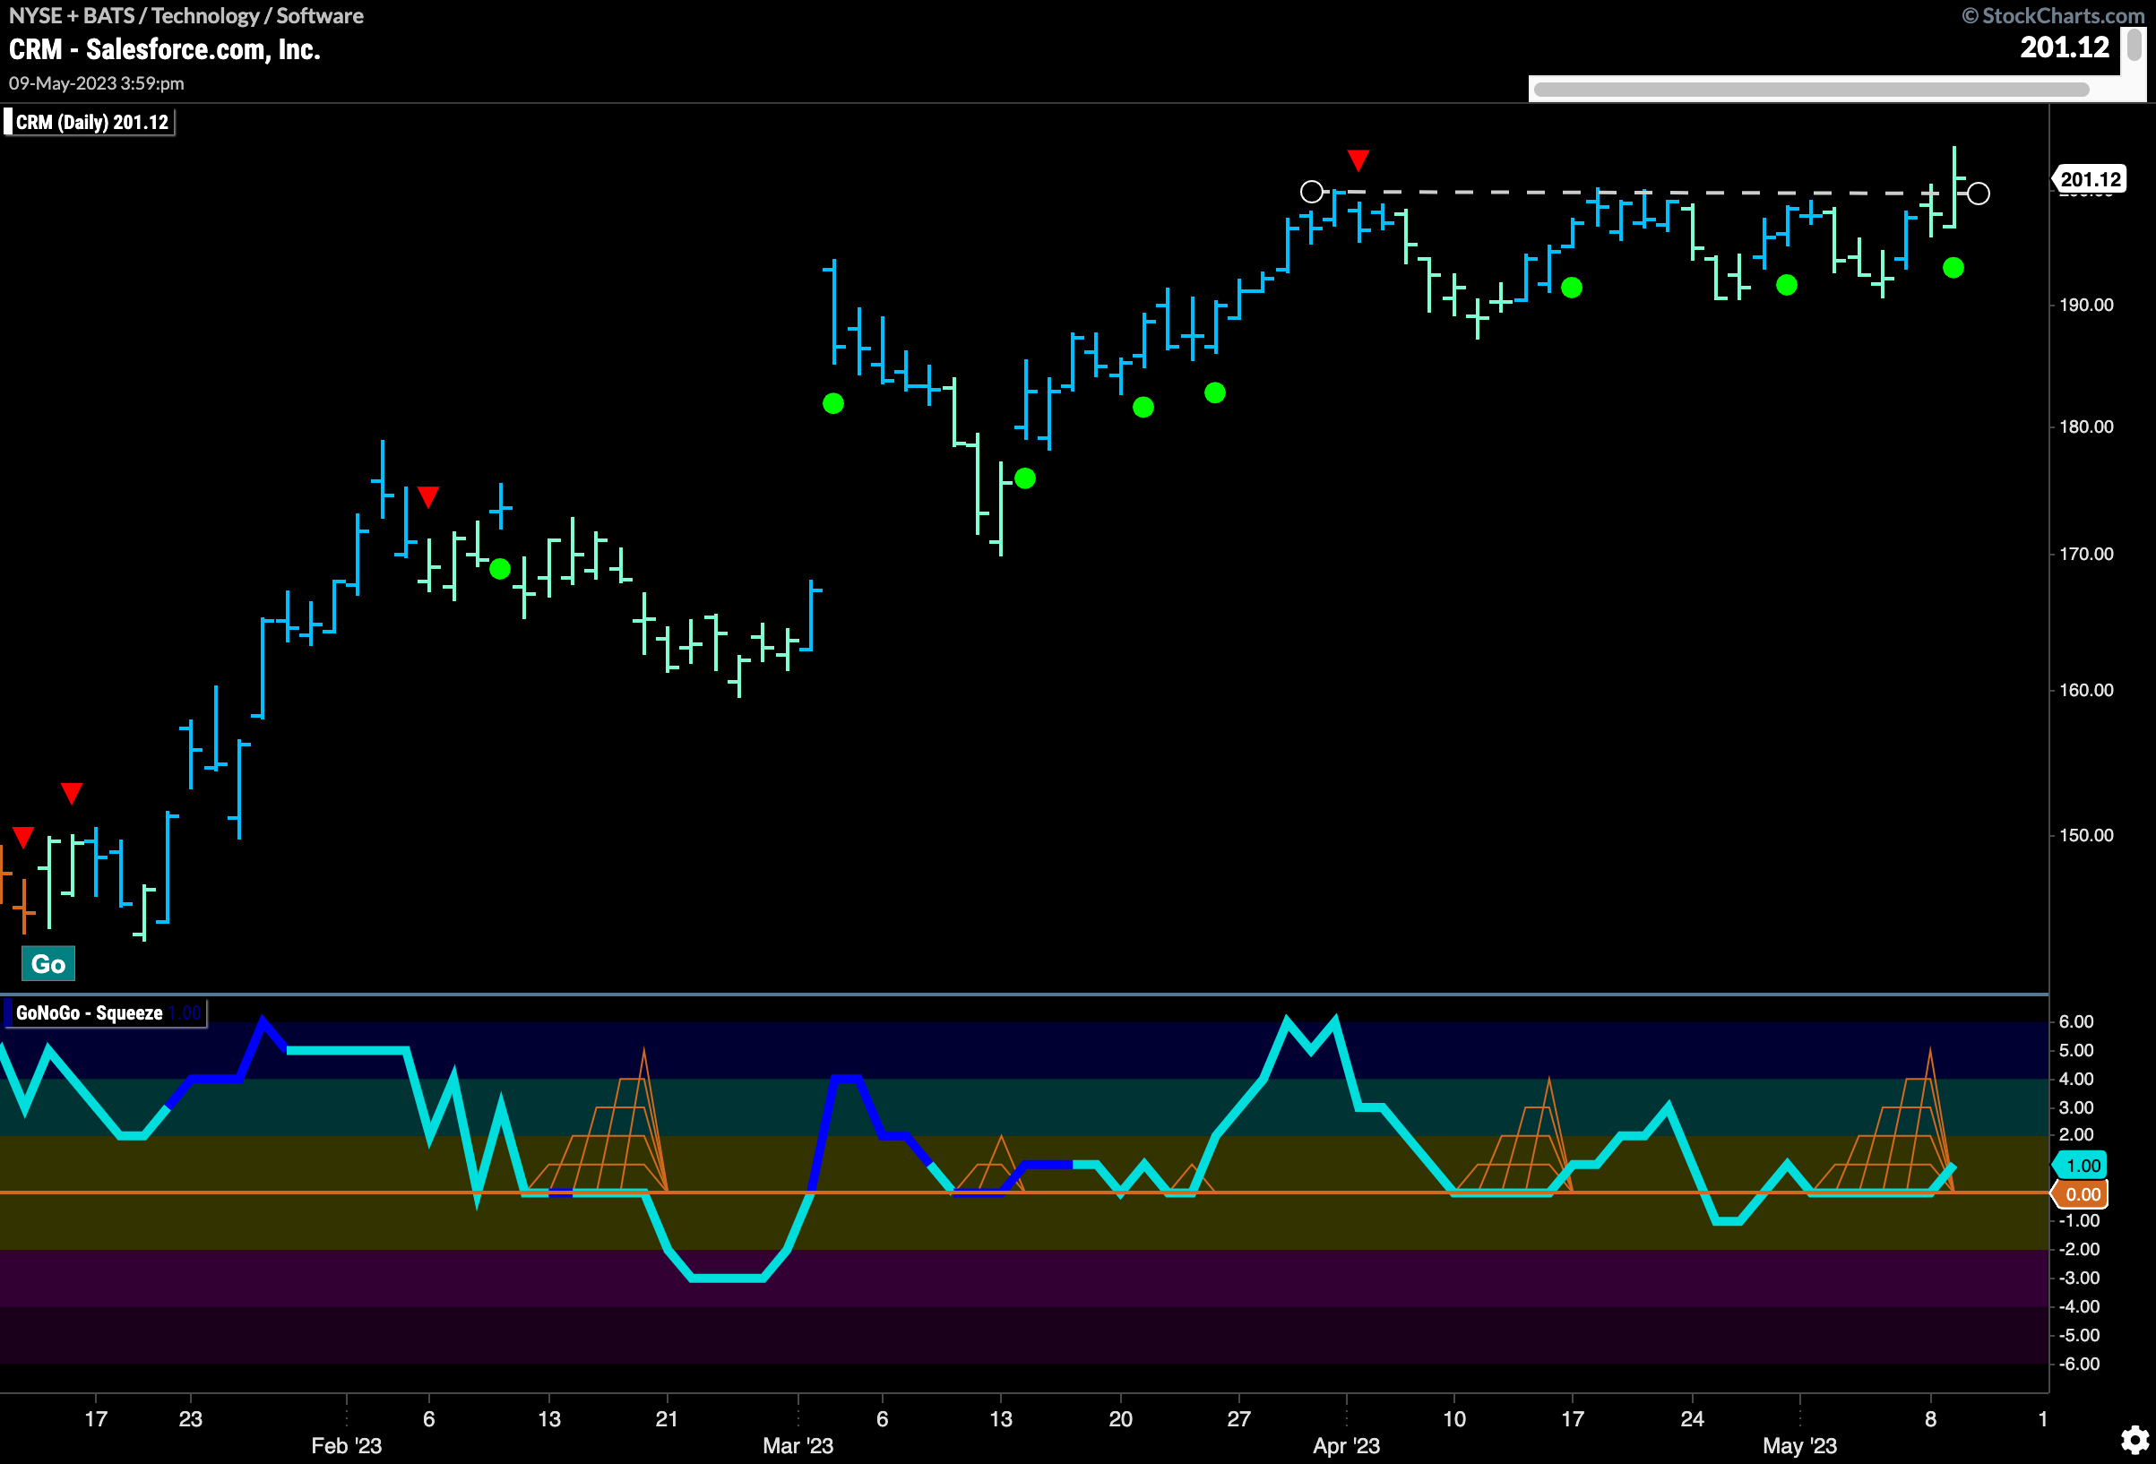The image size is (2156, 1464).
Task: Select the red triangle marker above early April bars
Action: 1358,160
